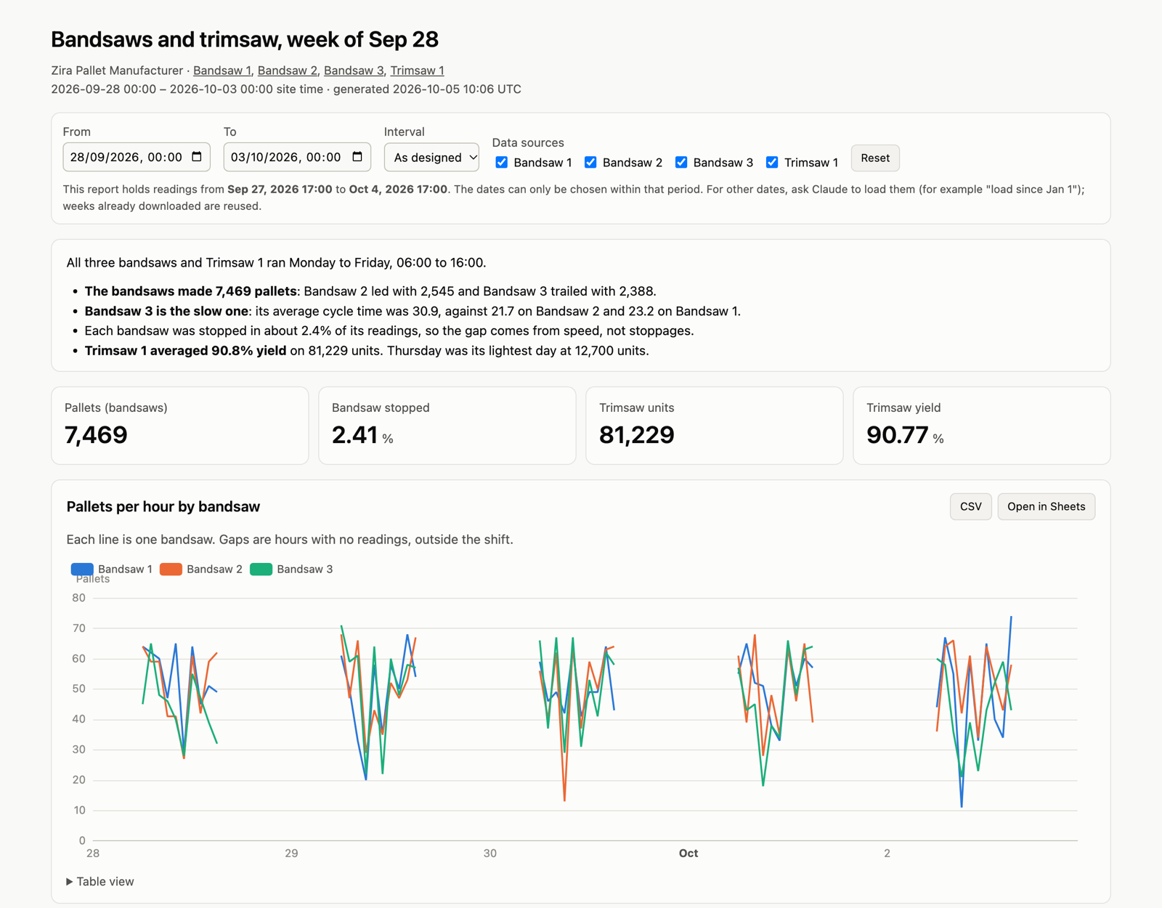The image size is (1162, 908).
Task: Open the Trimsaw 1 header link
Action: pos(417,70)
